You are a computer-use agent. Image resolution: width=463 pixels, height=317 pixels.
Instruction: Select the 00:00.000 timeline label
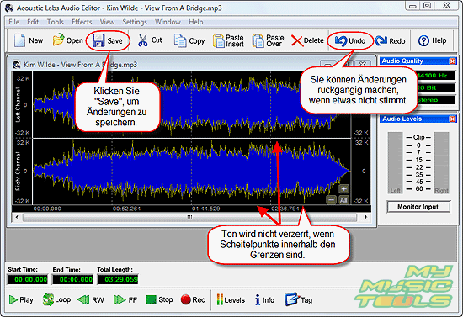[x=47, y=209]
